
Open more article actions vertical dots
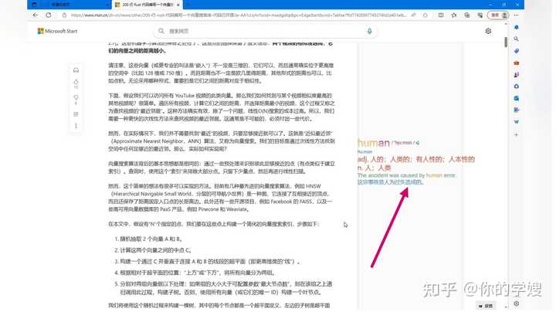[76, 126]
